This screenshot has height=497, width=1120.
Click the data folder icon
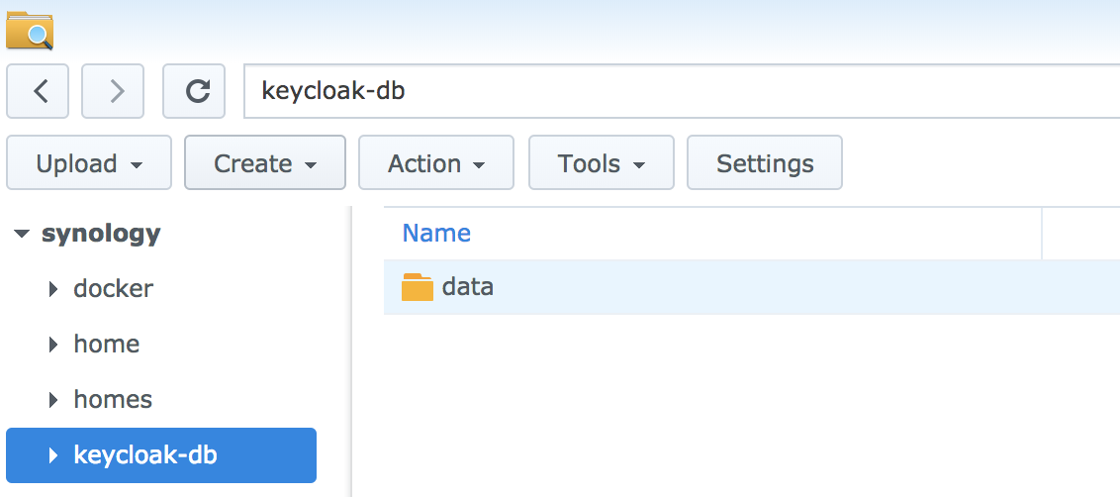pyautogui.click(x=418, y=287)
